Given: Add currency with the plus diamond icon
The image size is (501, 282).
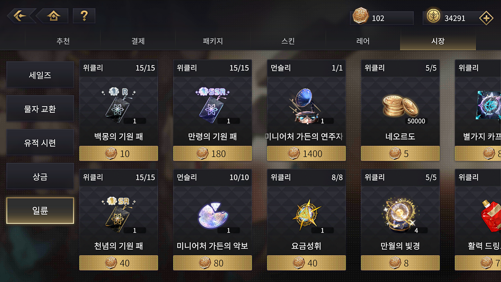Looking at the screenshot, I should pyautogui.click(x=486, y=18).
